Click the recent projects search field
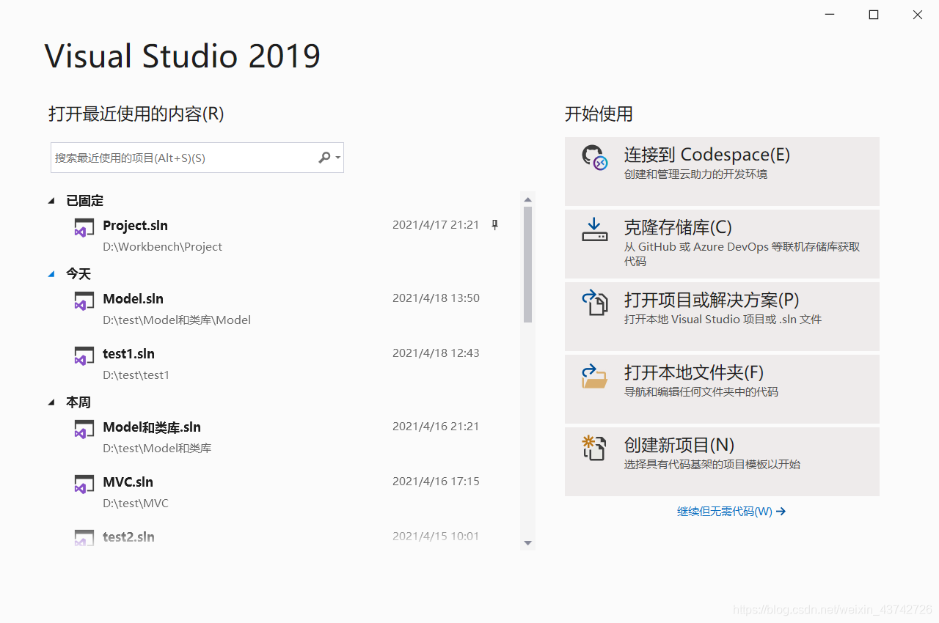This screenshot has height=623, width=939. click(x=197, y=158)
